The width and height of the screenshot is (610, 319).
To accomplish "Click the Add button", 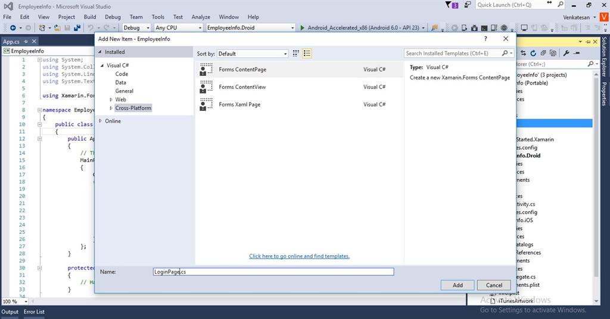I will tap(457, 285).
